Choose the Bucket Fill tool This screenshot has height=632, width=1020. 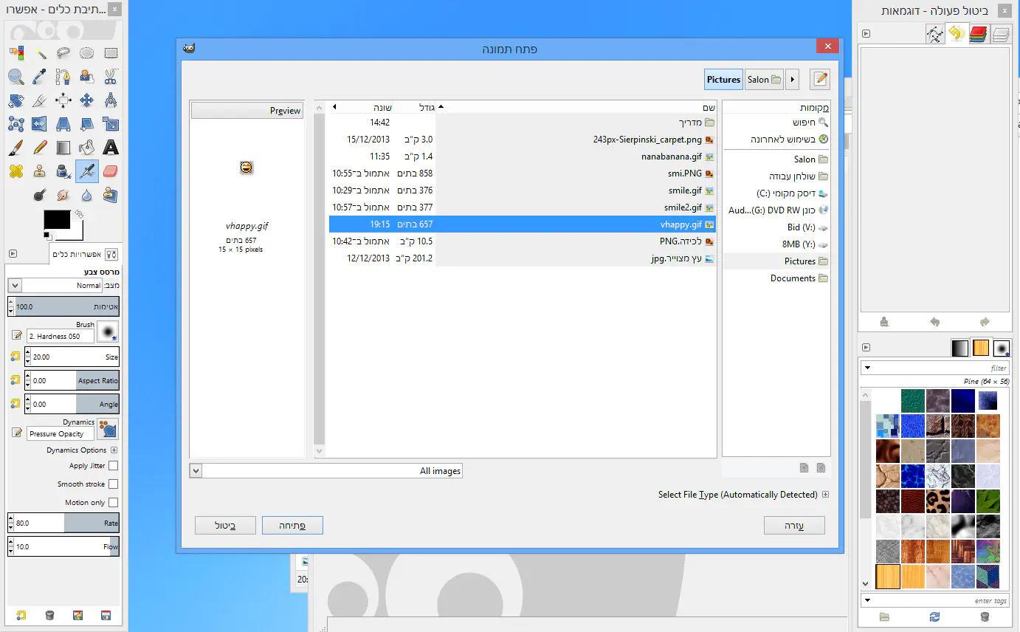pyautogui.click(x=87, y=148)
